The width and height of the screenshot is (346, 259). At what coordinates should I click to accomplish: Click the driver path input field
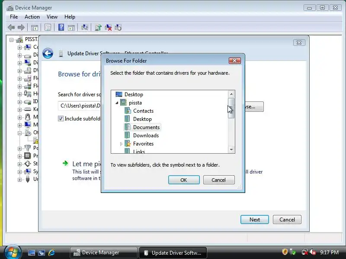pyautogui.click(x=80, y=106)
